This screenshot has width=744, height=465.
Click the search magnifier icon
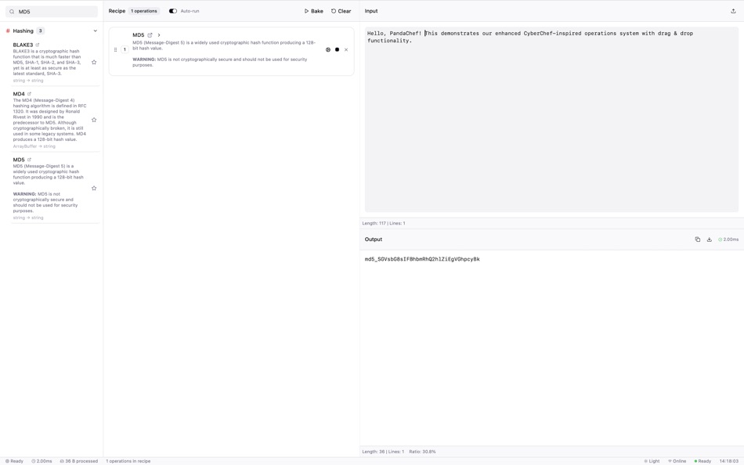coord(12,12)
